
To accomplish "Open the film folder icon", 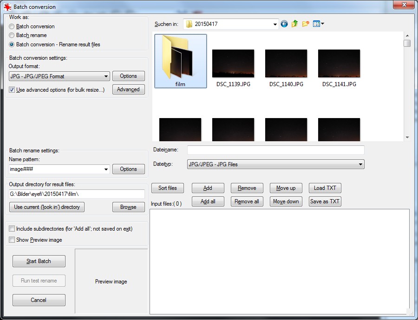I will (180, 60).
